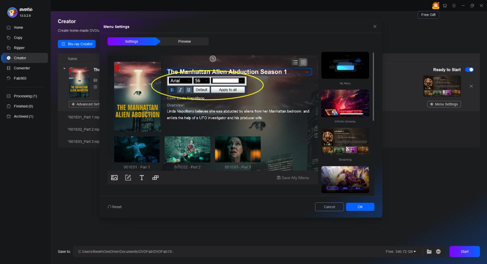Open the font size 56 dropdown
The width and height of the screenshot is (487, 264).
click(201, 81)
